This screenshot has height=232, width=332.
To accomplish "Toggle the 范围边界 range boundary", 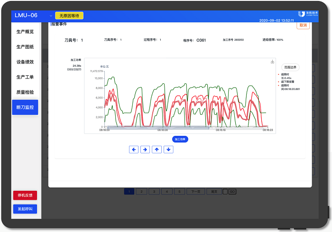I will click(x=290, y=67).
